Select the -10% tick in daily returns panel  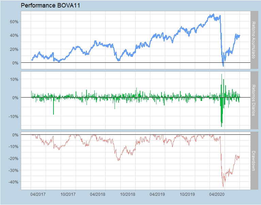(x=13, y=116)
